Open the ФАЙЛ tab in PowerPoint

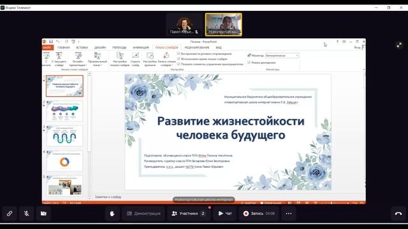tap(47, 48)
